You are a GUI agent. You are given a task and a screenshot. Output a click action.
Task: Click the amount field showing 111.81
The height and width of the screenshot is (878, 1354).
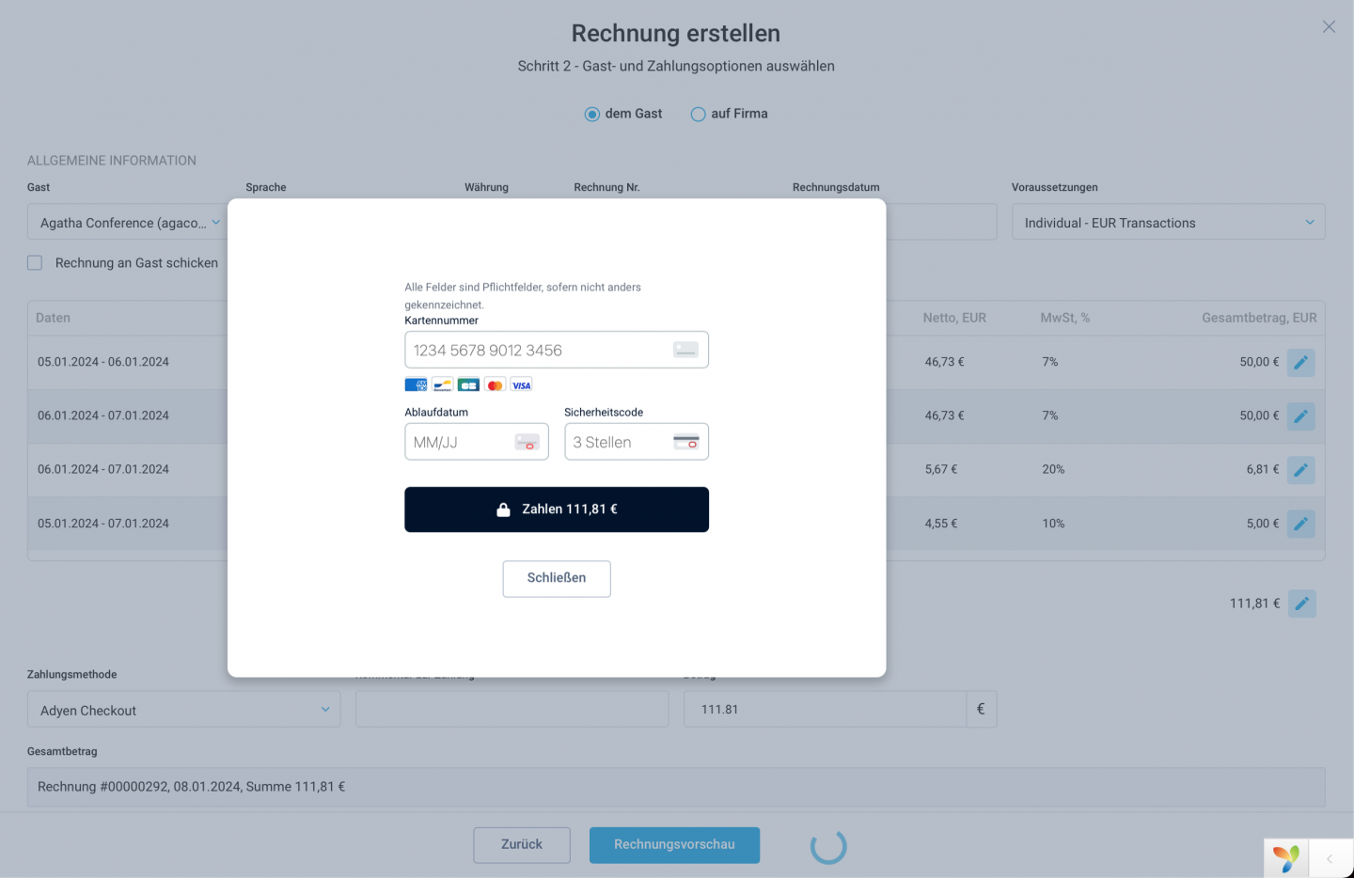[825, 709]
